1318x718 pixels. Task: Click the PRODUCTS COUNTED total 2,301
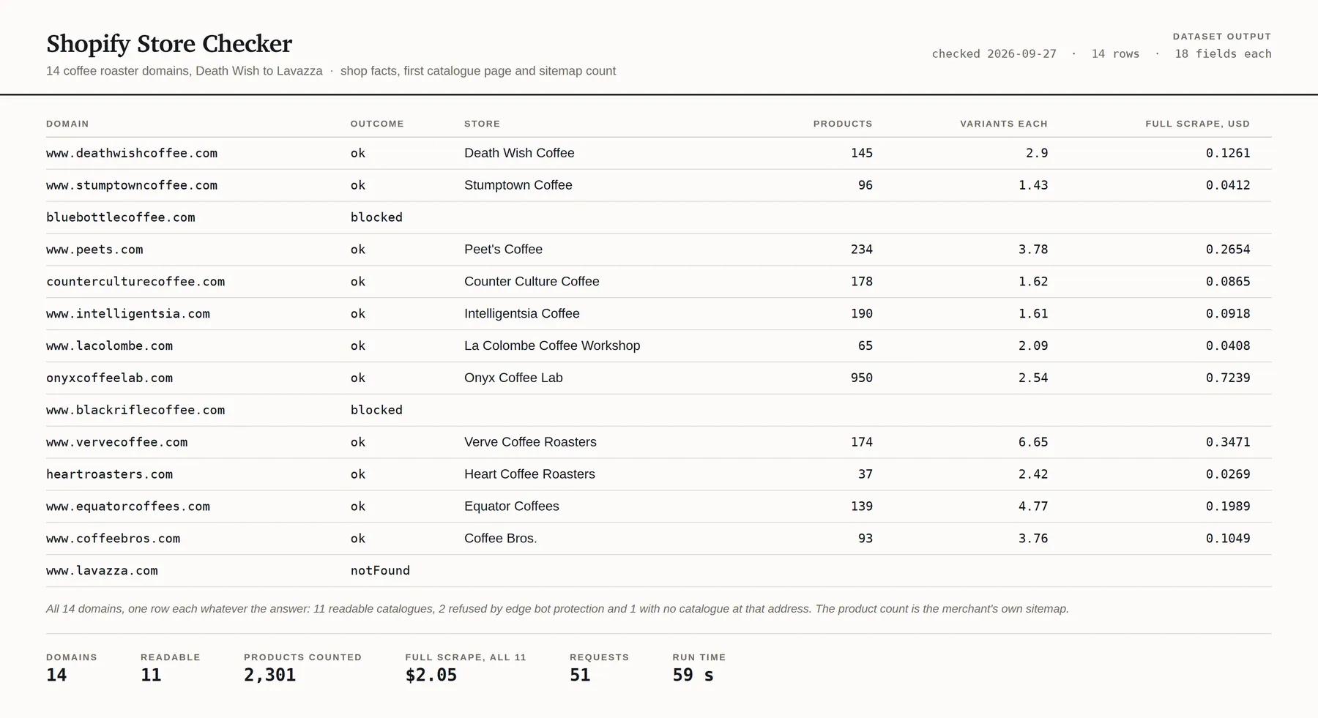(269, 676)
